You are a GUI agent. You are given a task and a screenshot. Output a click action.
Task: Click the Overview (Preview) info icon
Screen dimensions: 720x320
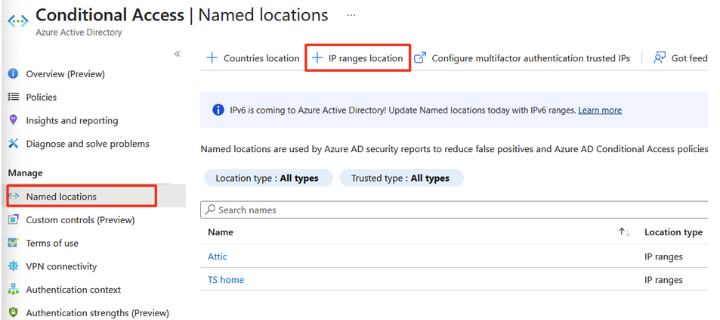[x=13, y=74]
